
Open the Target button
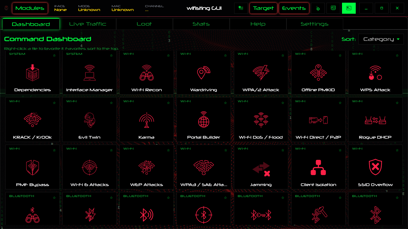(263, 8)
